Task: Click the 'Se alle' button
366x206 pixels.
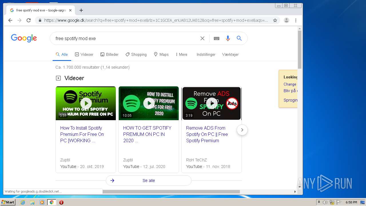Action: tap(149, 181)
